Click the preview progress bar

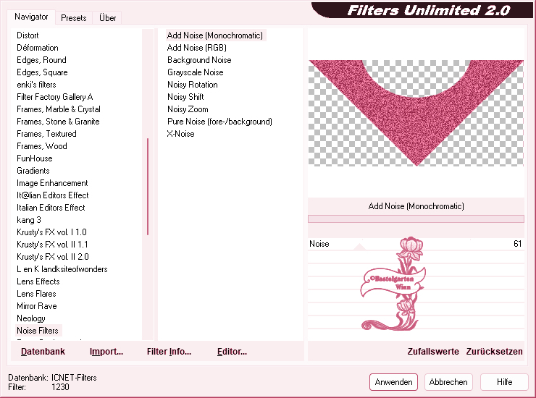click(x=416, y=219)
